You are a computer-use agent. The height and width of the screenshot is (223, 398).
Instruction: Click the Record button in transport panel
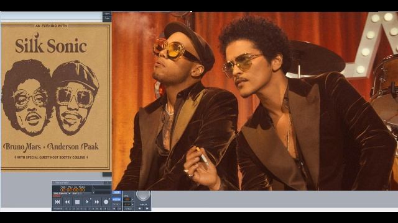point(106,202)
